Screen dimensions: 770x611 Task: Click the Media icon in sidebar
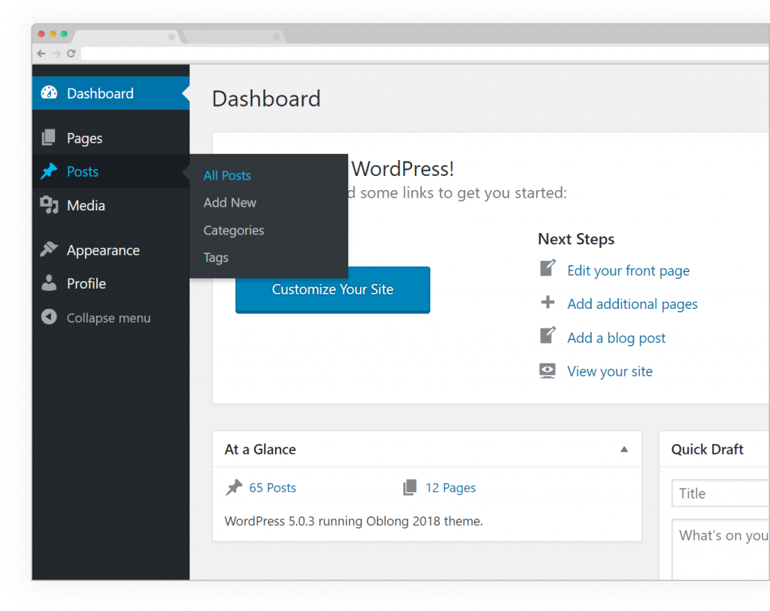(x=49, y=204)
